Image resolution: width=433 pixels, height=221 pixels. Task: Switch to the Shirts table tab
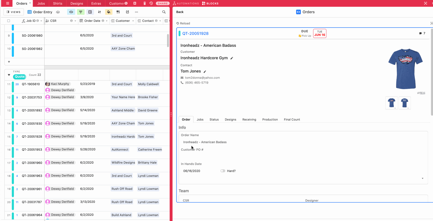point(58,3)
